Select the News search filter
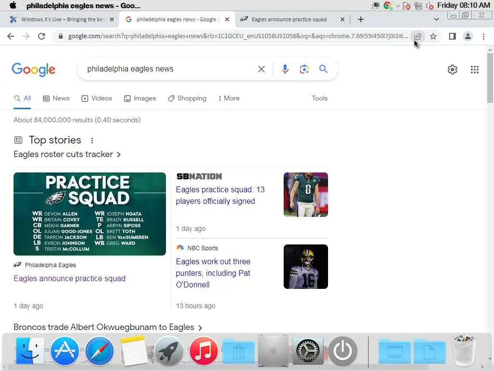Image resolution: width=494 pixels, height=371 pixels. (56, 99)
